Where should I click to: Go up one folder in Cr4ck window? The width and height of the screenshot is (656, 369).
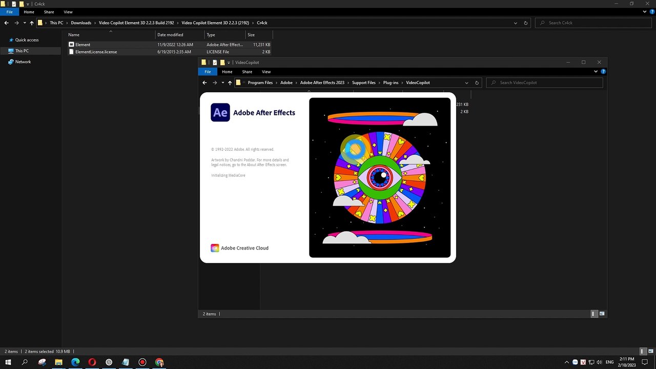point(32,23)
